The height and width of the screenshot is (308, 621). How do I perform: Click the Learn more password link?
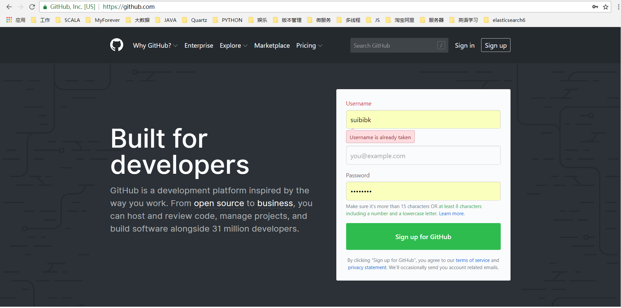point(451,214)
